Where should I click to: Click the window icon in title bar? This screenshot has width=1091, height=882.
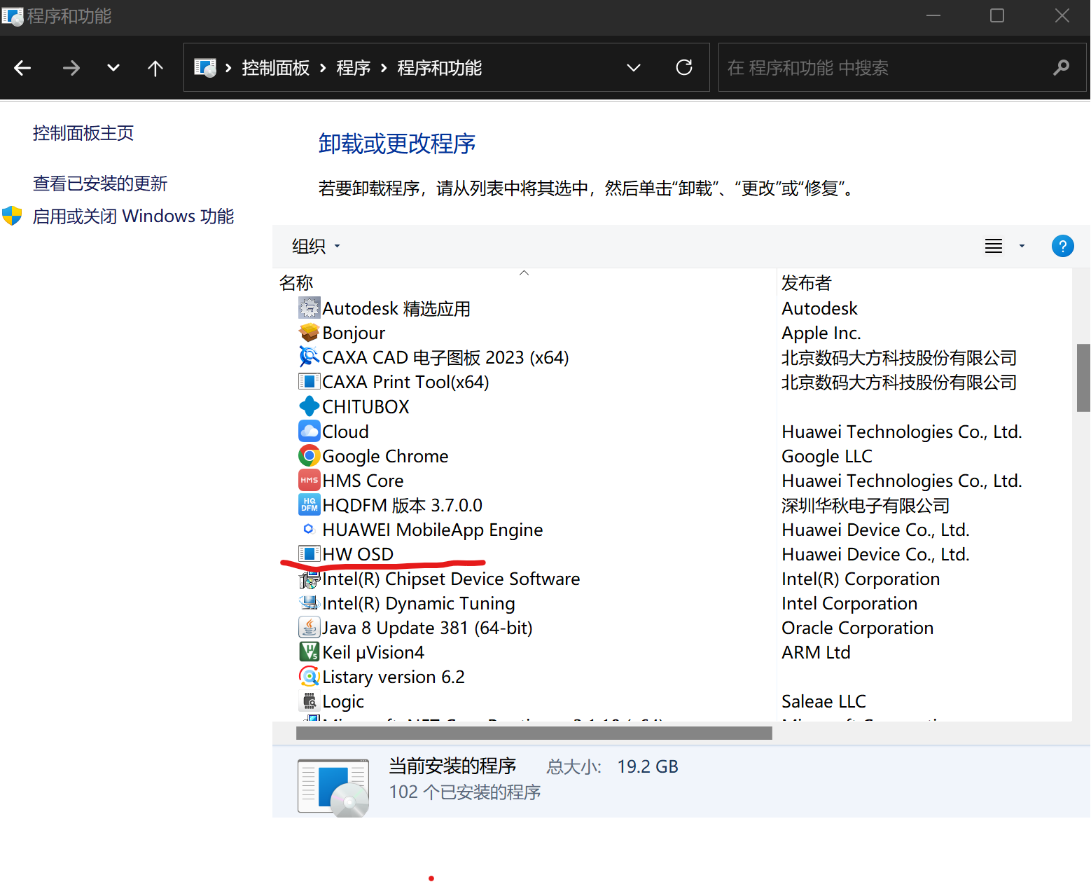click(x=12, y=15)
